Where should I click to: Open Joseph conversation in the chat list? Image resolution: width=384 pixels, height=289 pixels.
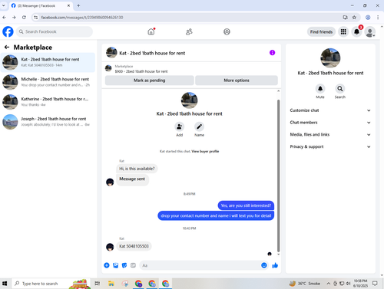pos(48,122)
